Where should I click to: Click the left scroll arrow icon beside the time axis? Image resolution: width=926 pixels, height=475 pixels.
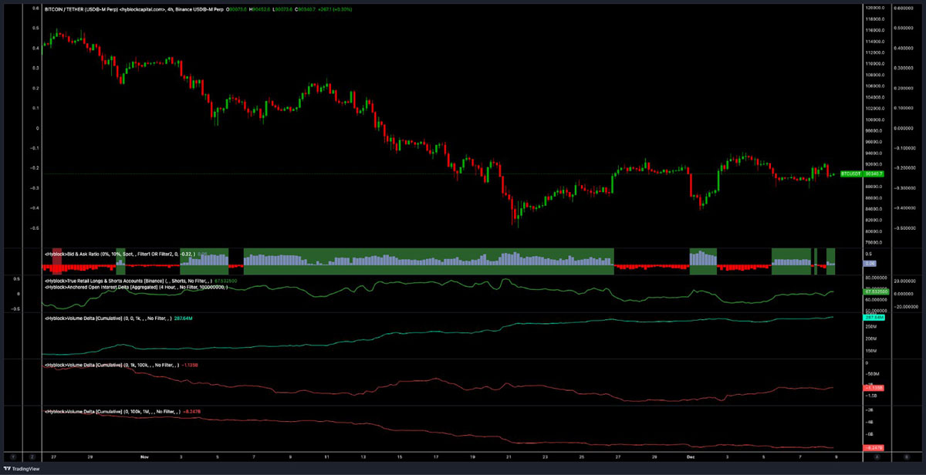12,456
